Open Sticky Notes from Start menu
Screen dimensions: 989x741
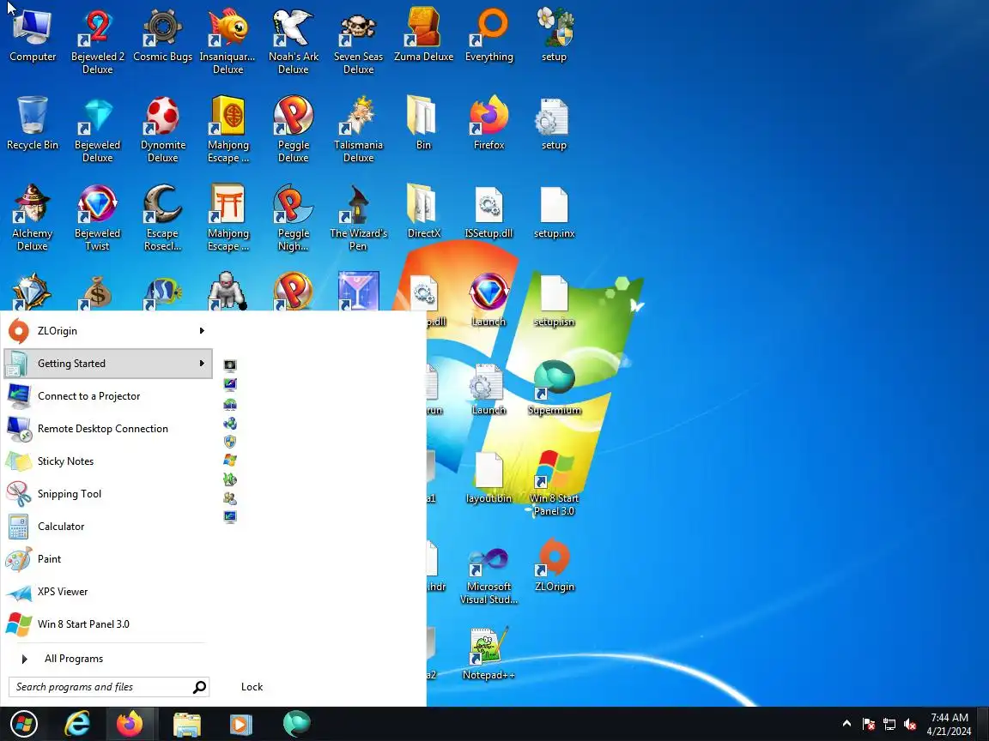[x=108, y=461]
